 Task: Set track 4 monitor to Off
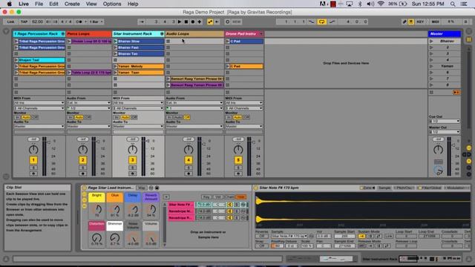[186, 117]
